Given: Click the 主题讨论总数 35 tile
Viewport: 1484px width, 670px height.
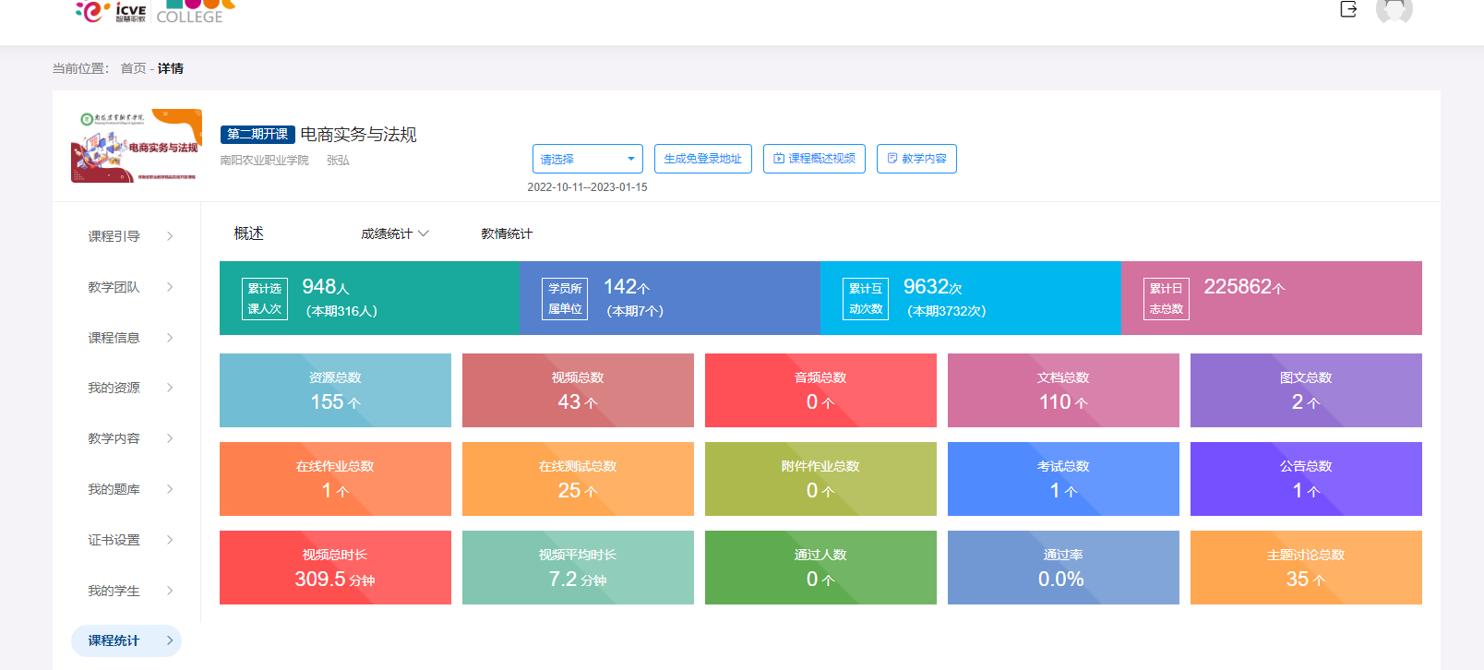Looking at the screenshot, I should click(x=1306, y=568).
